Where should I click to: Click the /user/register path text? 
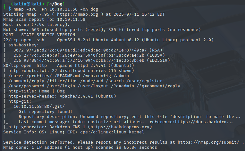tap(143, 81)
